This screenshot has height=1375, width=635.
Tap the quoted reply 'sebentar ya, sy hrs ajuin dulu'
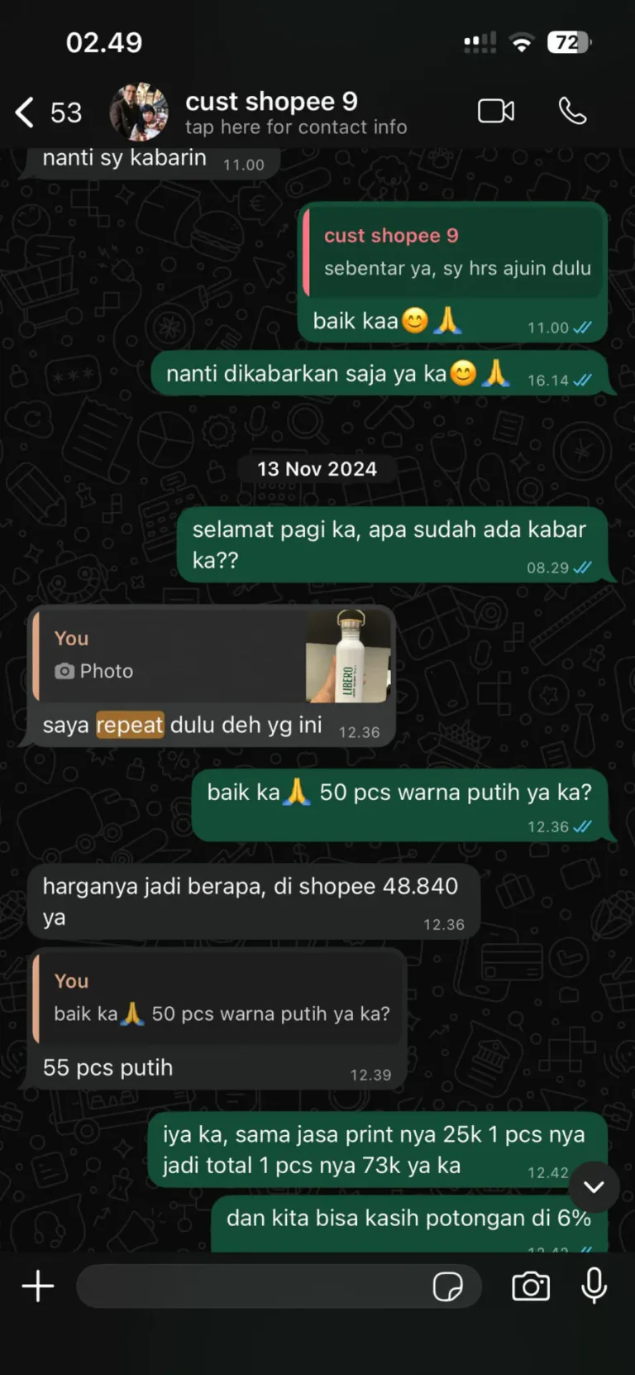click(452, 252)
